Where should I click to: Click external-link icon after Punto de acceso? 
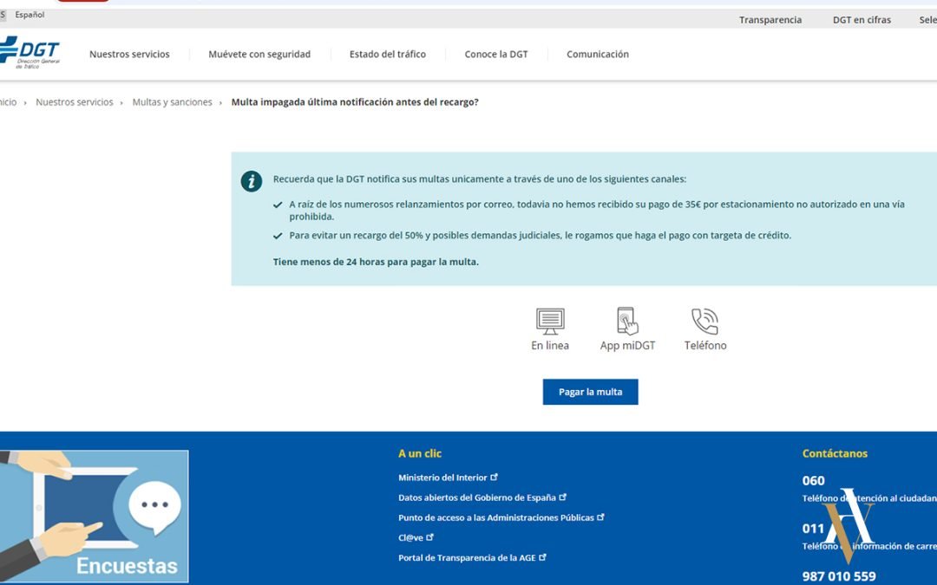pyautogui.click(x=600, y=517)
